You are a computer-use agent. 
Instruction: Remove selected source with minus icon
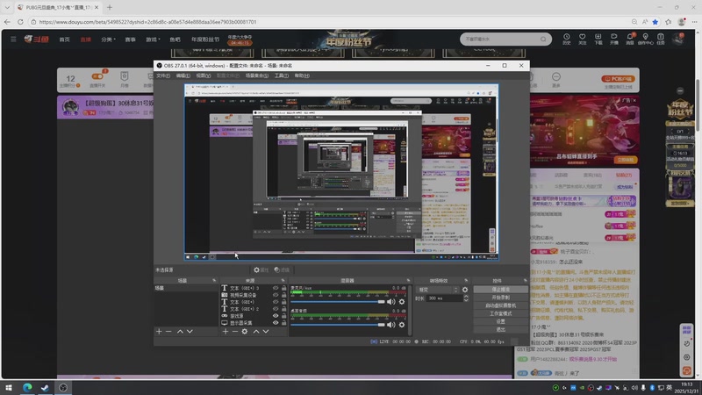coord(235,332)
